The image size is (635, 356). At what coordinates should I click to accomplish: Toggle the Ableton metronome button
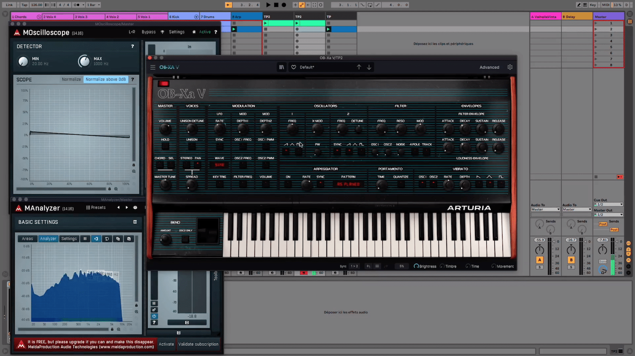(x=77, y=5)
